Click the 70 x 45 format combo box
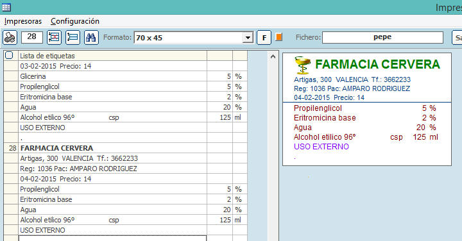 pos(193,38)
